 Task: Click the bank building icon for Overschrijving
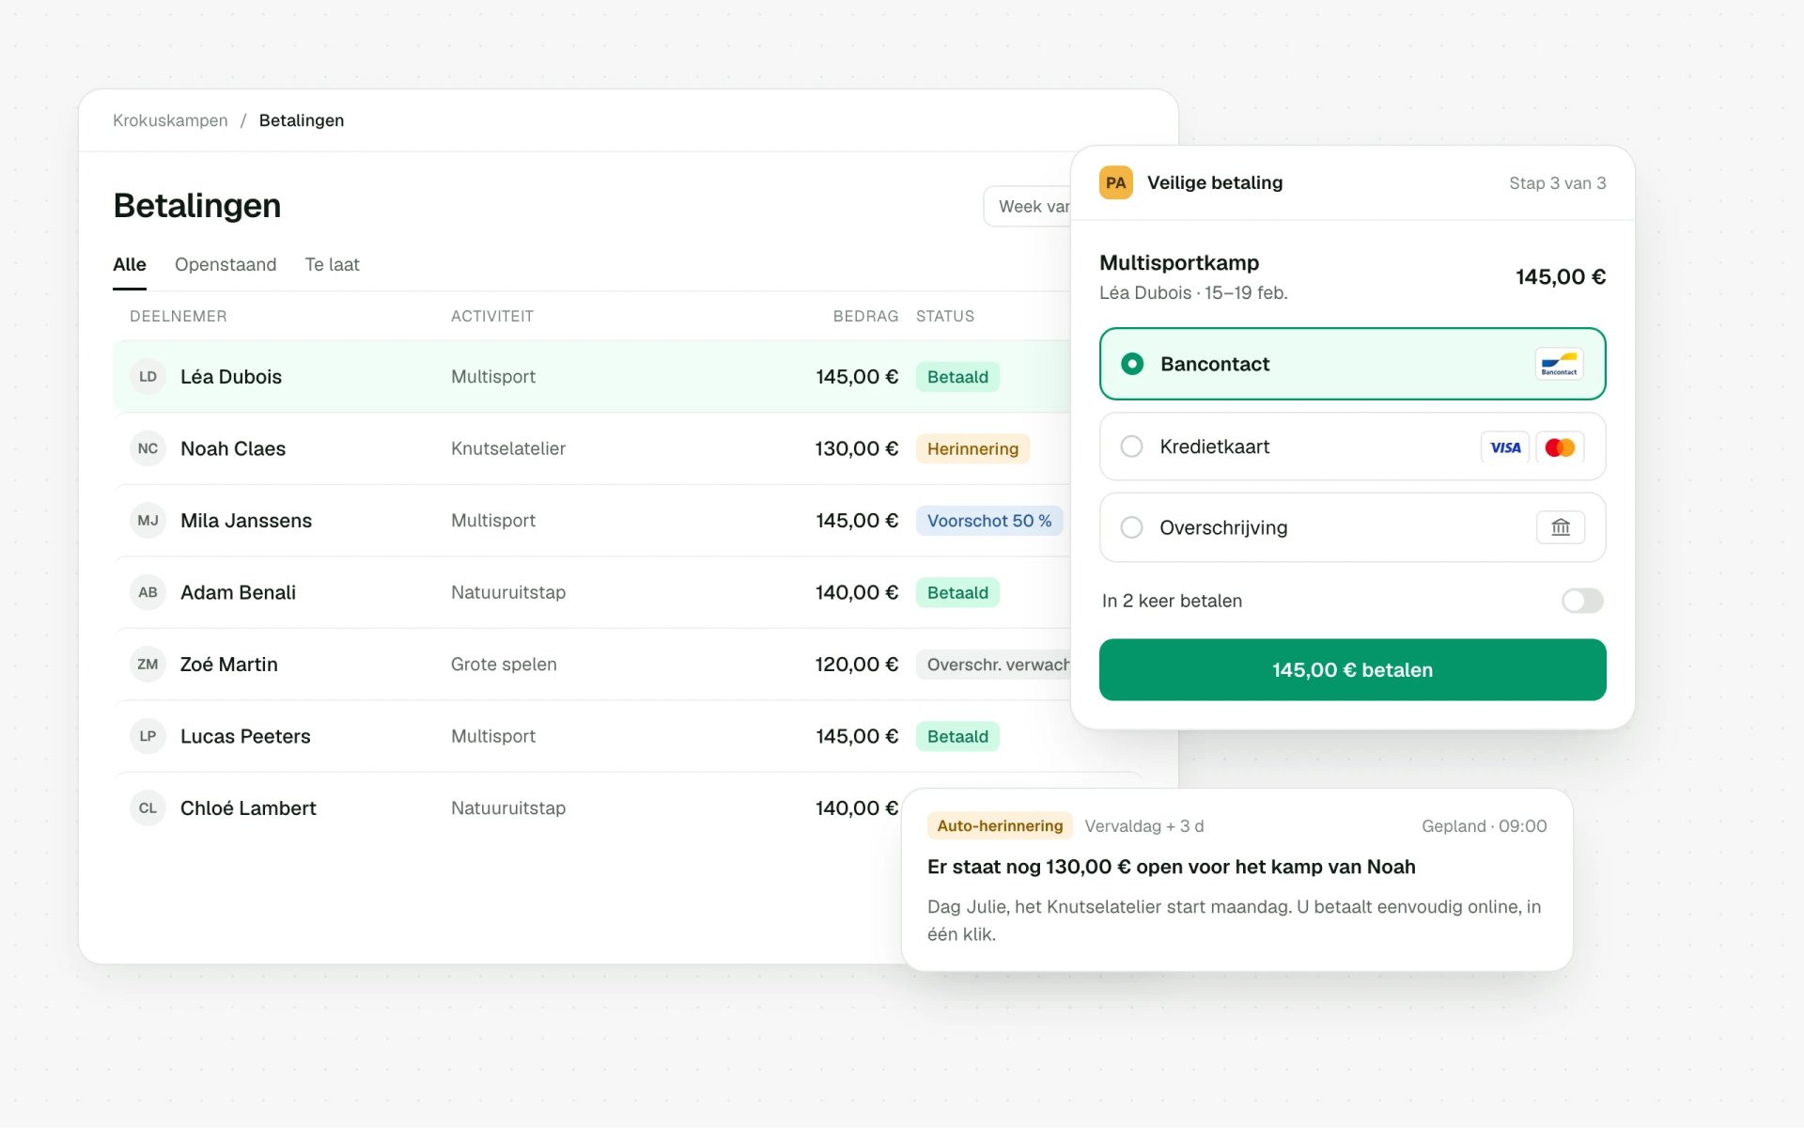coord(1561,527)
